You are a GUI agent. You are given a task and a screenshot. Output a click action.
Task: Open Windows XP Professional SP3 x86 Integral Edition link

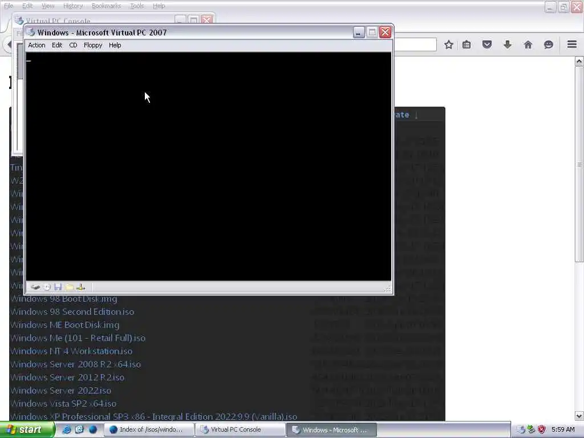click(154, 416)
